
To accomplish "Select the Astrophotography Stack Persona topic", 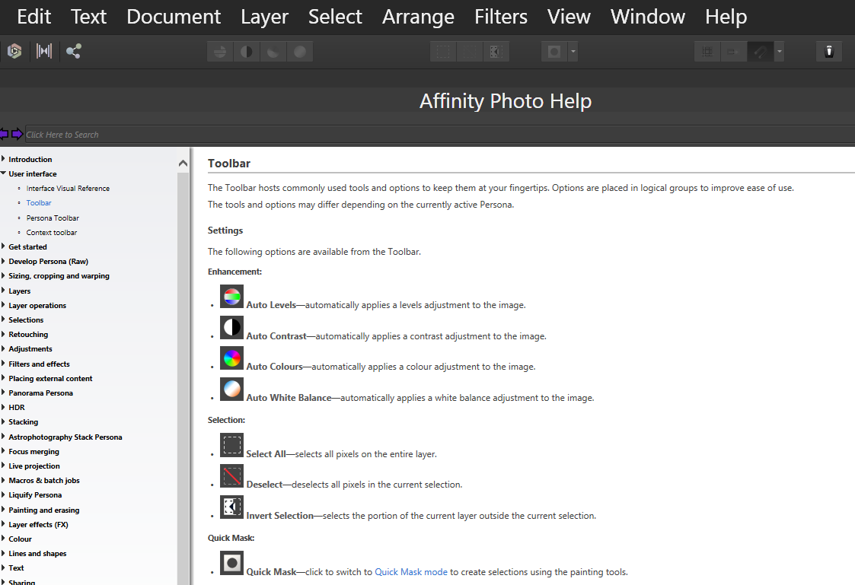I will tap(65, 437).
